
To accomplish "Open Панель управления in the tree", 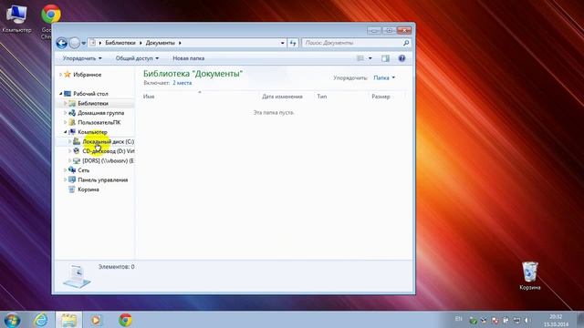I will pyautogui.click(x=103, y=180).
